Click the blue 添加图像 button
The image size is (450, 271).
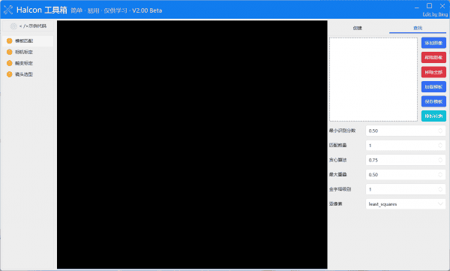[433, 43]
